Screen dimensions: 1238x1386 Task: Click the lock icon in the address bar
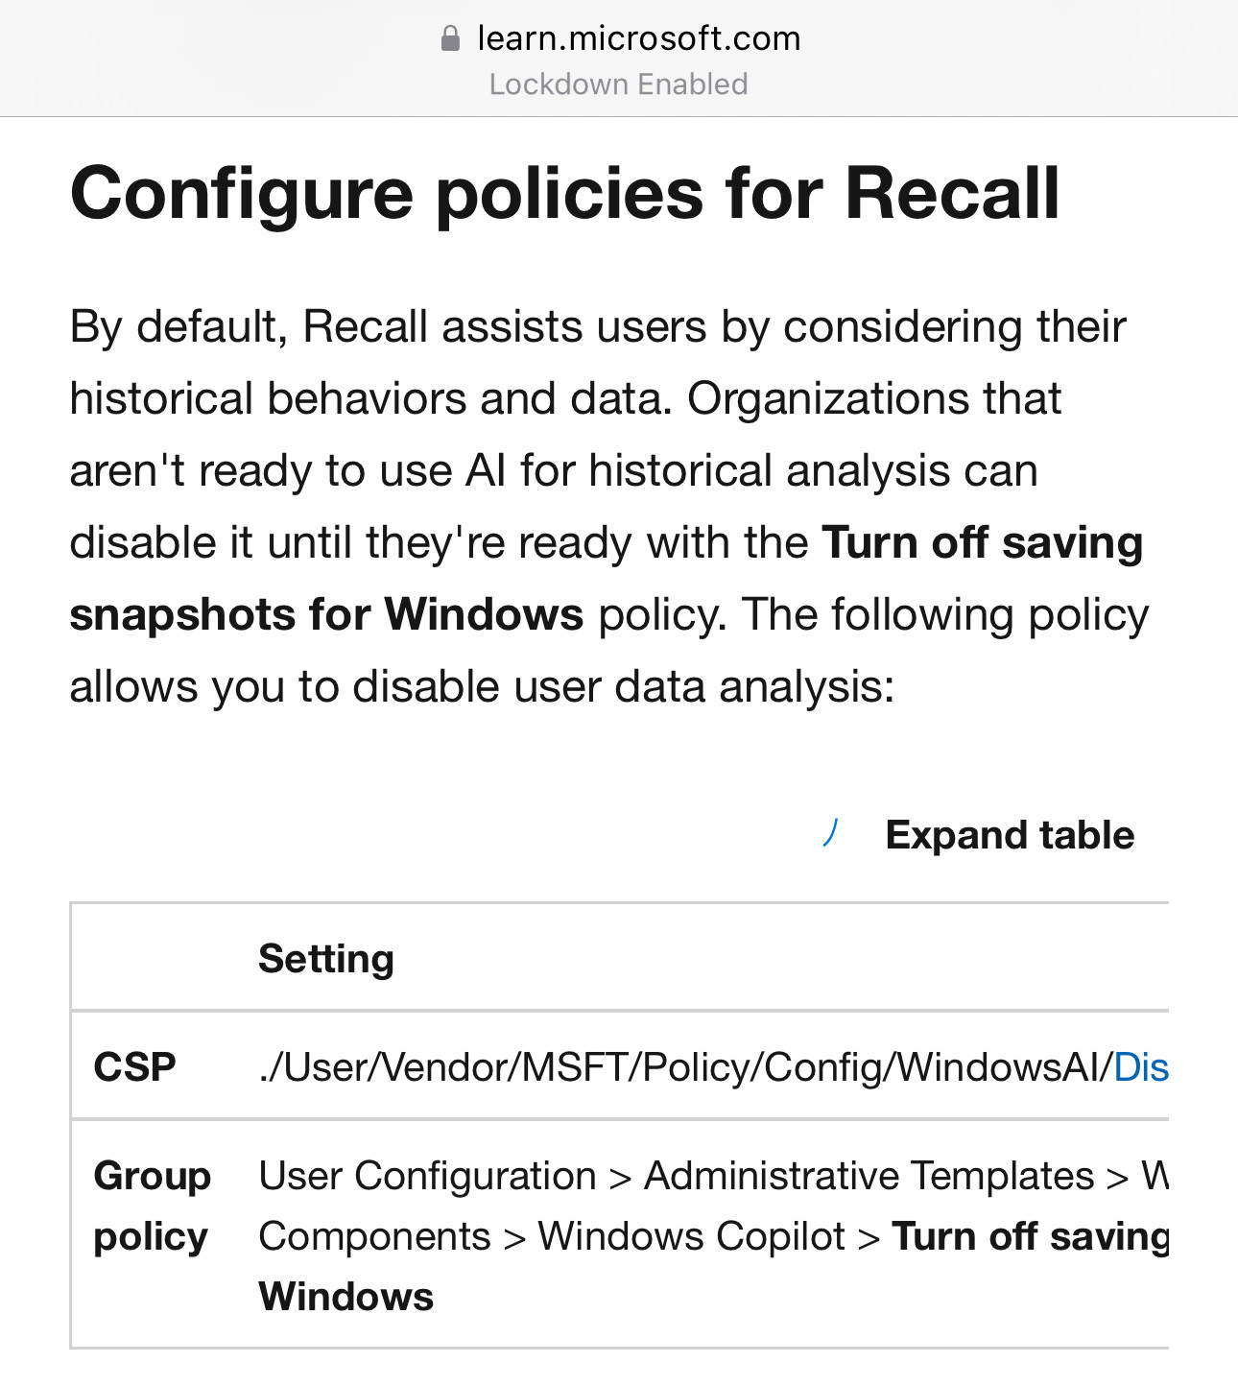pos(449,38)
